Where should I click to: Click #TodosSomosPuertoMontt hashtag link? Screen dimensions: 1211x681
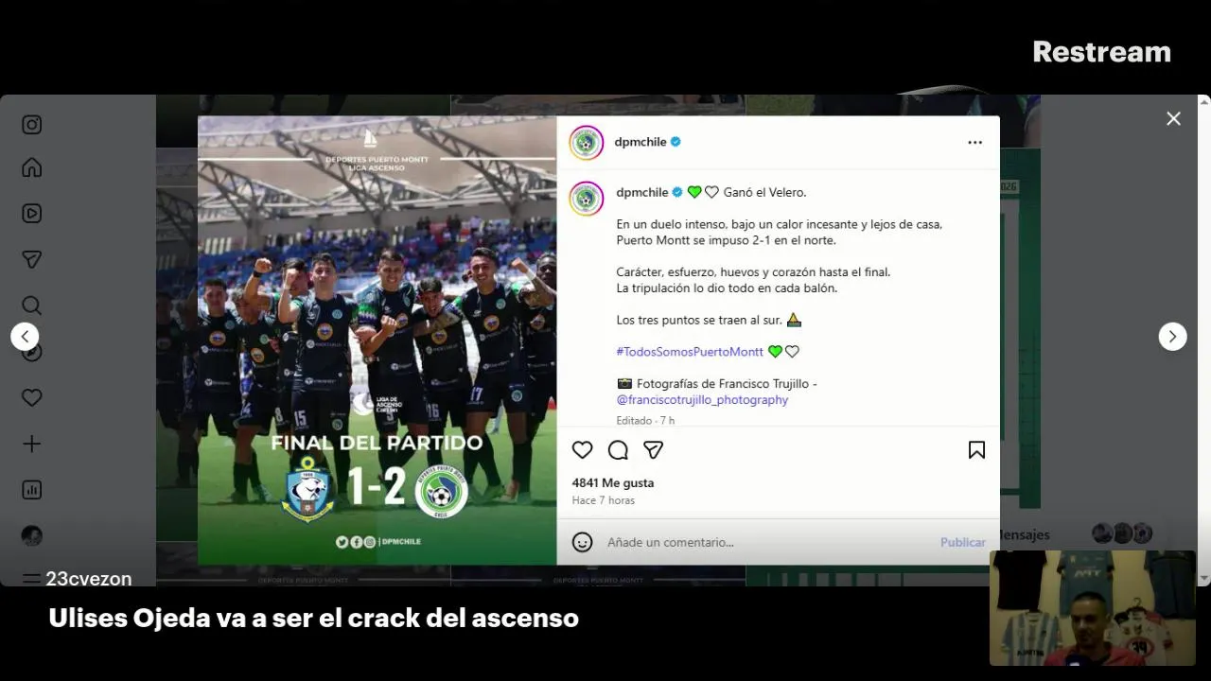[690, 352]
